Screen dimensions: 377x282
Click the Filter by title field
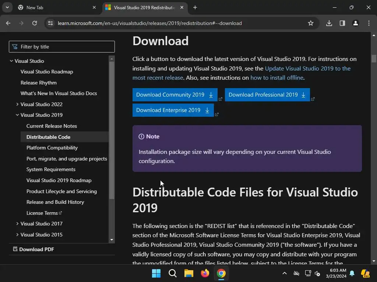pos(62,47)
